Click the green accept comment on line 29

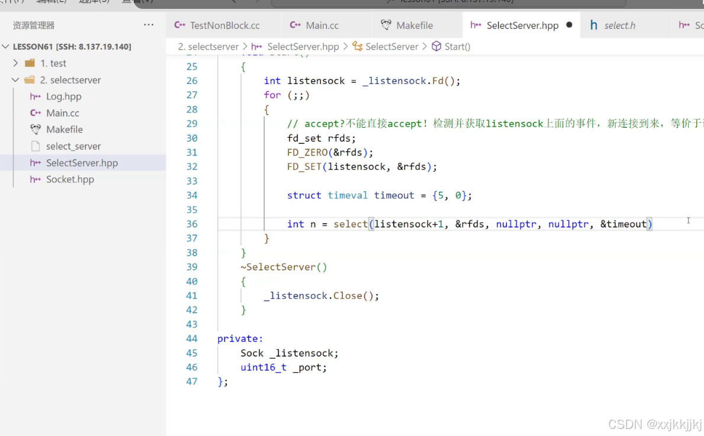click(x=495, y=124)
